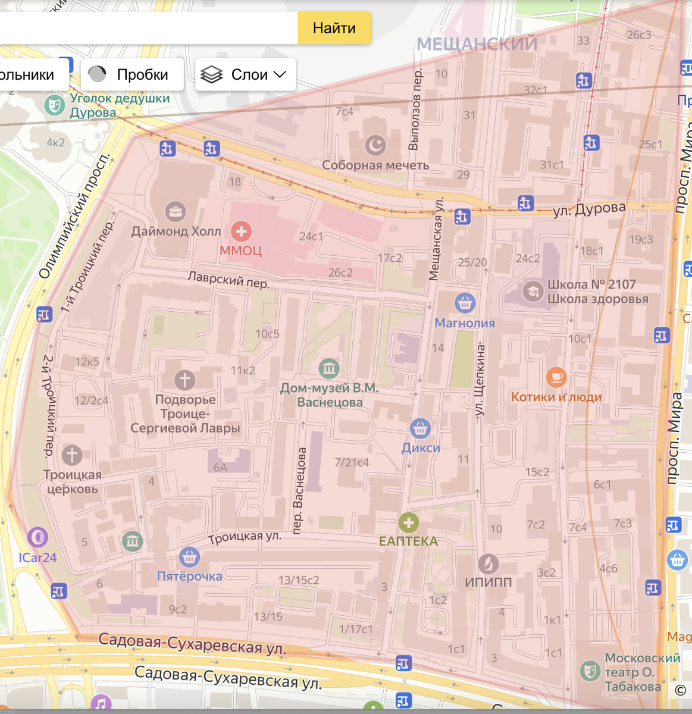
Task: Click the Выползов пер. street label
Action: (x=415, y=109)
